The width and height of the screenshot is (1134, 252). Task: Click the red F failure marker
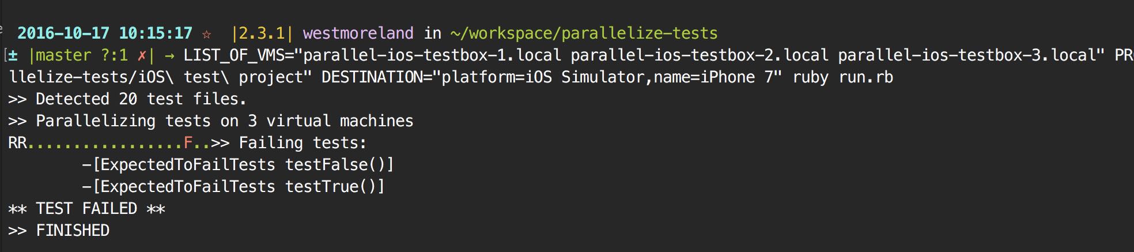(x=188, y=143)
